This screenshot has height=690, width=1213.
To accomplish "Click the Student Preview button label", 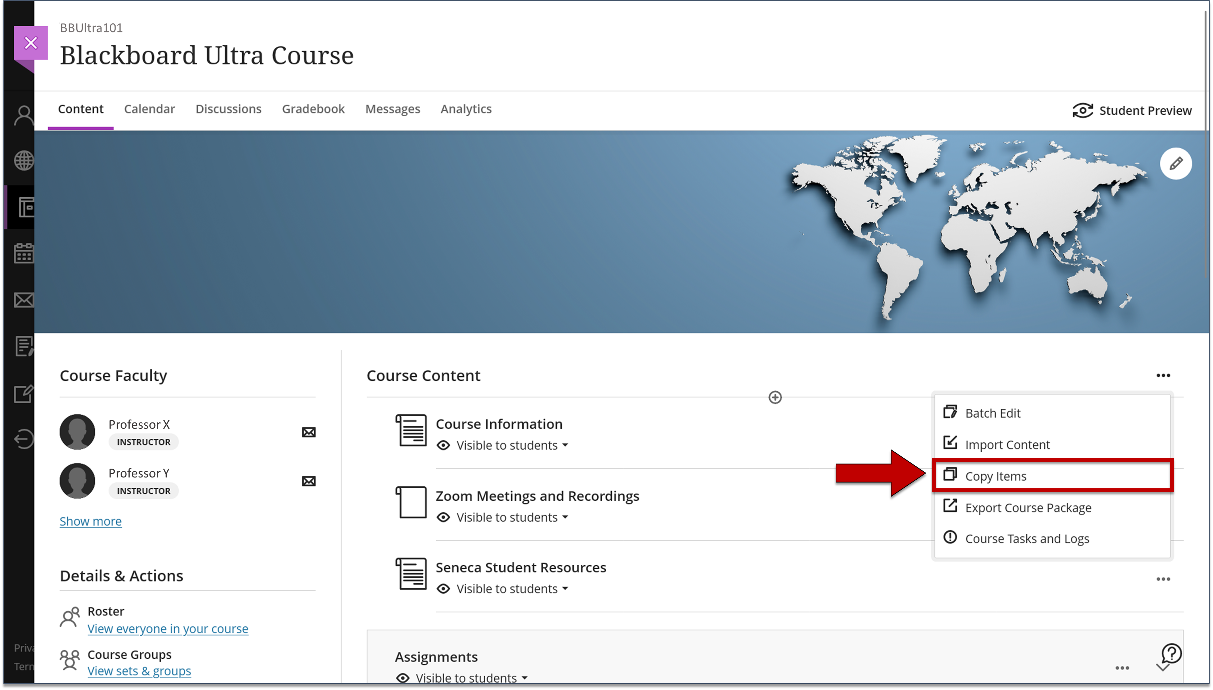I will click(x=1145, y=111).
